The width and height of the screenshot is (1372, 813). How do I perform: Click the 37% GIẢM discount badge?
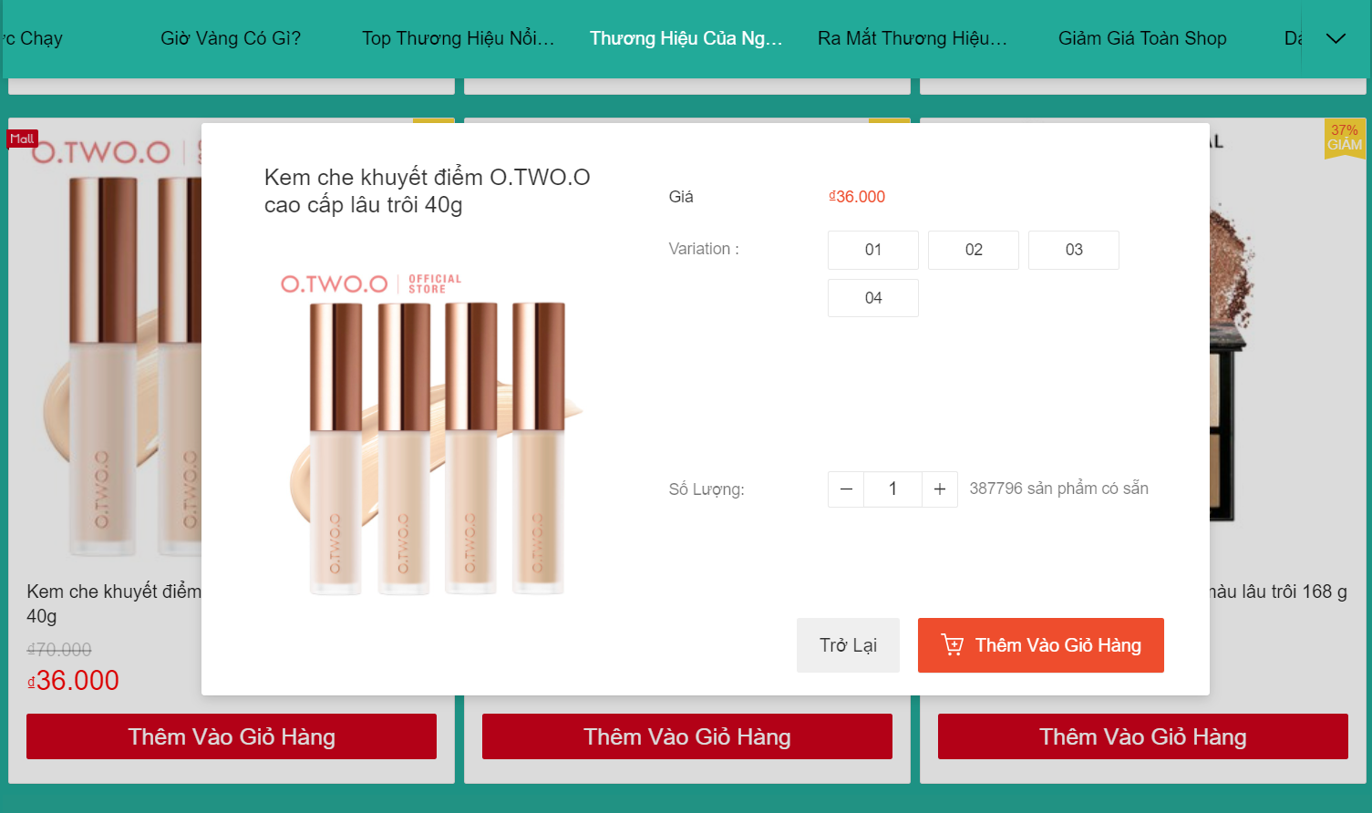[1344, 138]
